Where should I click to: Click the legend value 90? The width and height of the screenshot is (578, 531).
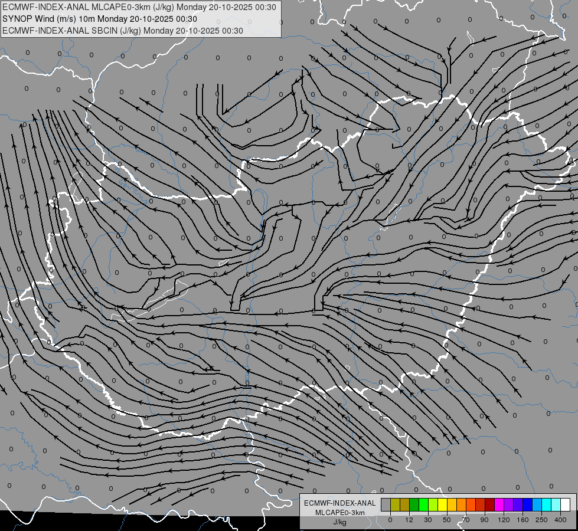point(484,520)
